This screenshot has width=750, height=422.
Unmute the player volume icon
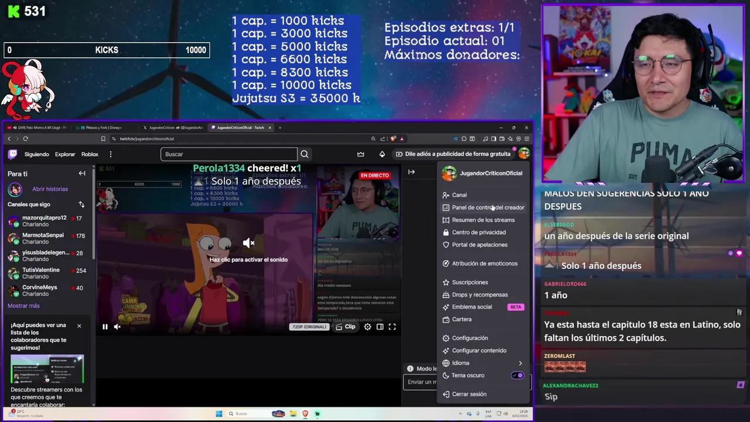pos(117,327)
